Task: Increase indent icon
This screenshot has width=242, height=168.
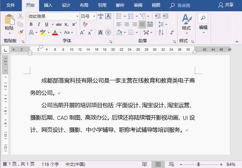Action: (166, 16)
